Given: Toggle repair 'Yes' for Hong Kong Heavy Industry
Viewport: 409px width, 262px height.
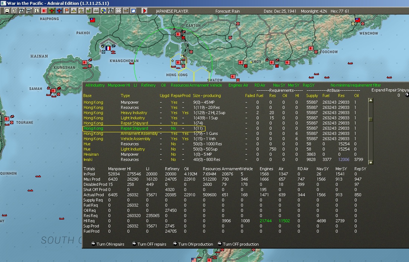Looking at the screenshot, I should pos(174,113).
